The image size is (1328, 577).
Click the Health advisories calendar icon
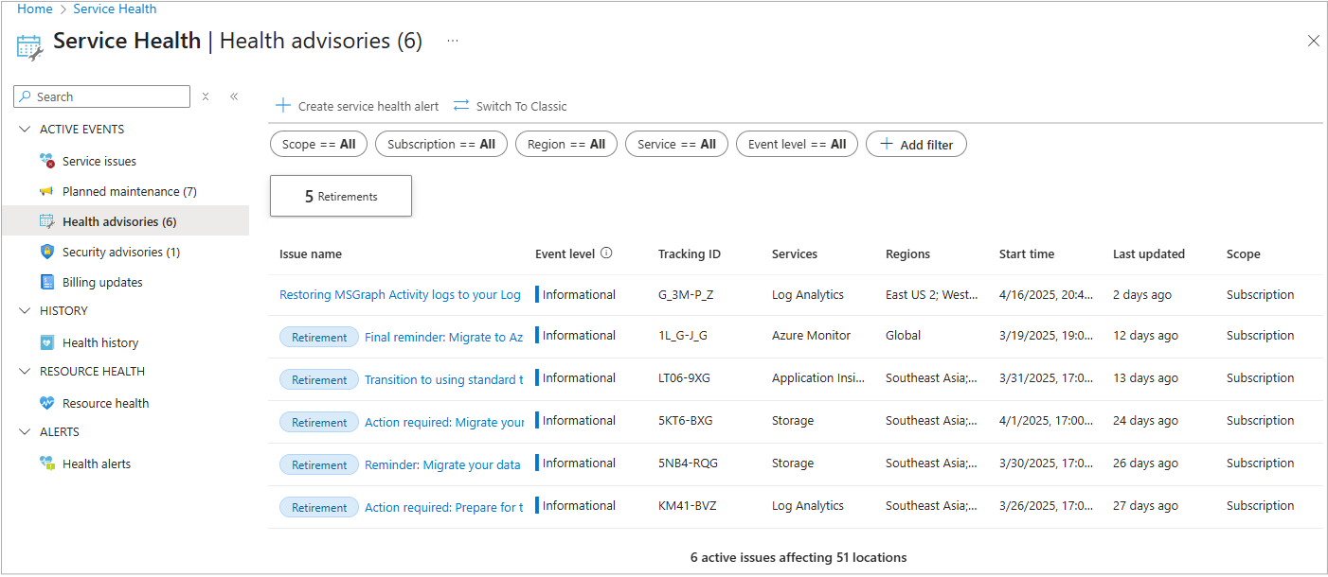(47, 221)
